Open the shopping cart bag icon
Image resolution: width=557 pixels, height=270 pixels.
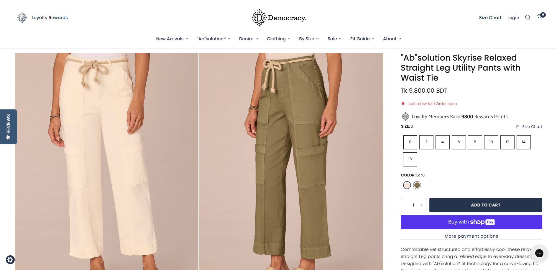[x=540, y=17]
